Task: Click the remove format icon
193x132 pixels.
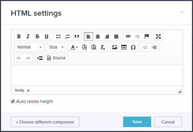Action: pos(103,47)
